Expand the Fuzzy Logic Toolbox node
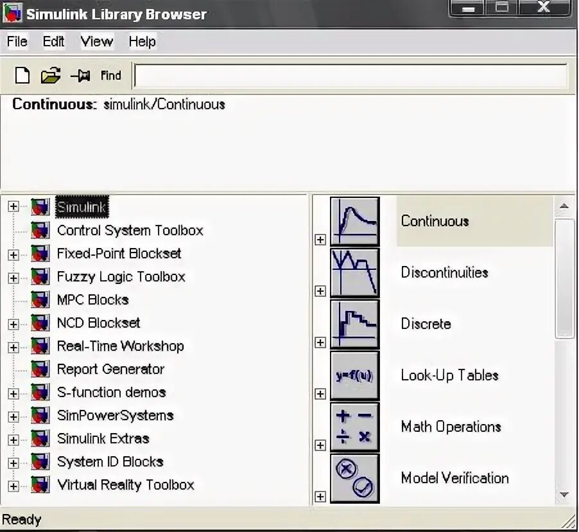Screen dimensions: 579x532 click(x=13, y=278)
